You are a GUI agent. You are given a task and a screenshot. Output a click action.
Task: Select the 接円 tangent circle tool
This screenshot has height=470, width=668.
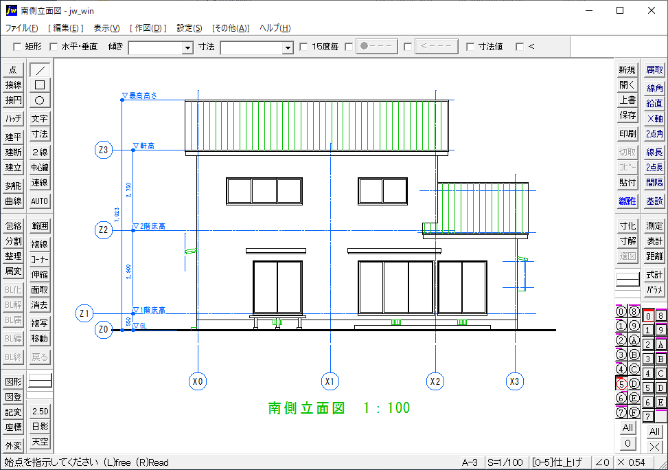pyautogui.click(x=13, y=101)
